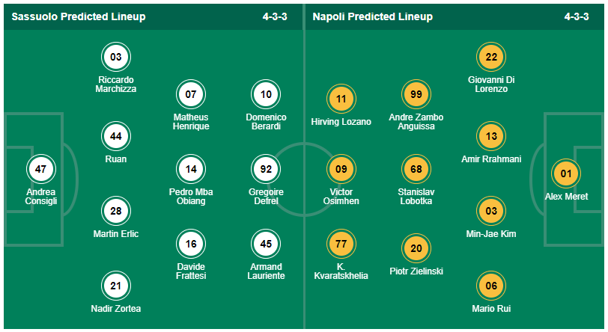Click Armand Lauriente's number 45 badge
The height and width of the screenshot is (332, 608).
[x=266, y=244]
